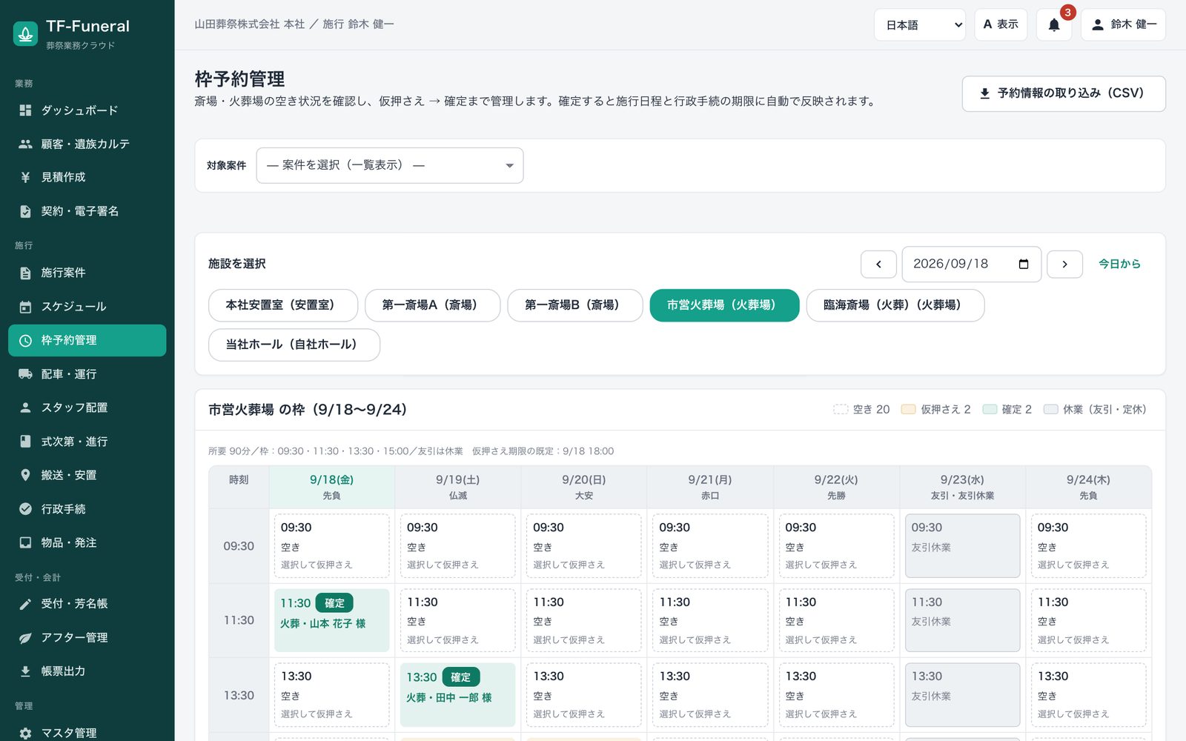Go to the previous date with the left chevron
This screenshot has width=1186, height=741.
pos(878,265)
